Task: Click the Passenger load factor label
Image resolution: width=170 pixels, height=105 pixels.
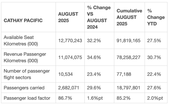Action: point(27,98)
